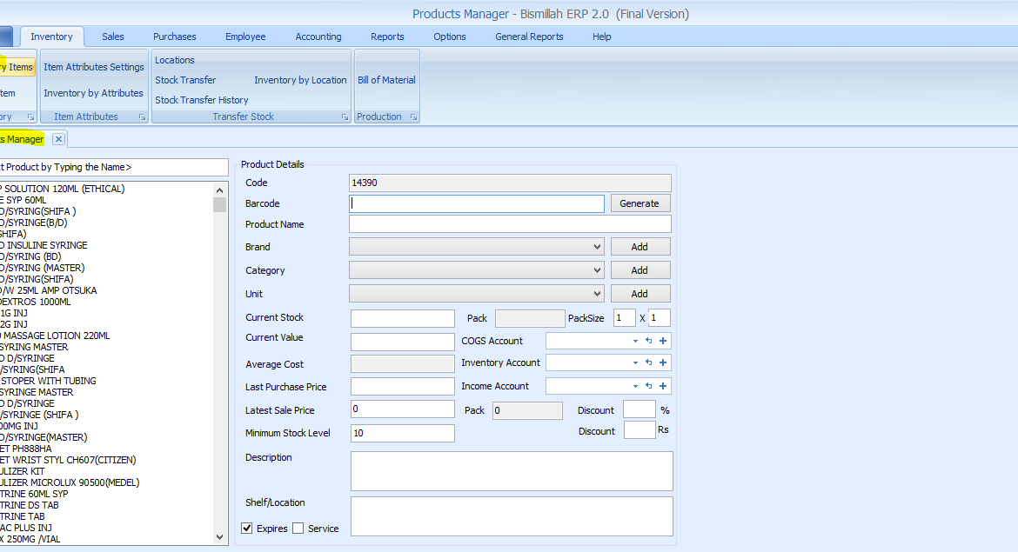Screen dimensions: 1018x552
Task: Expand the Unit dropdown
Action: (x=597, y=294)
